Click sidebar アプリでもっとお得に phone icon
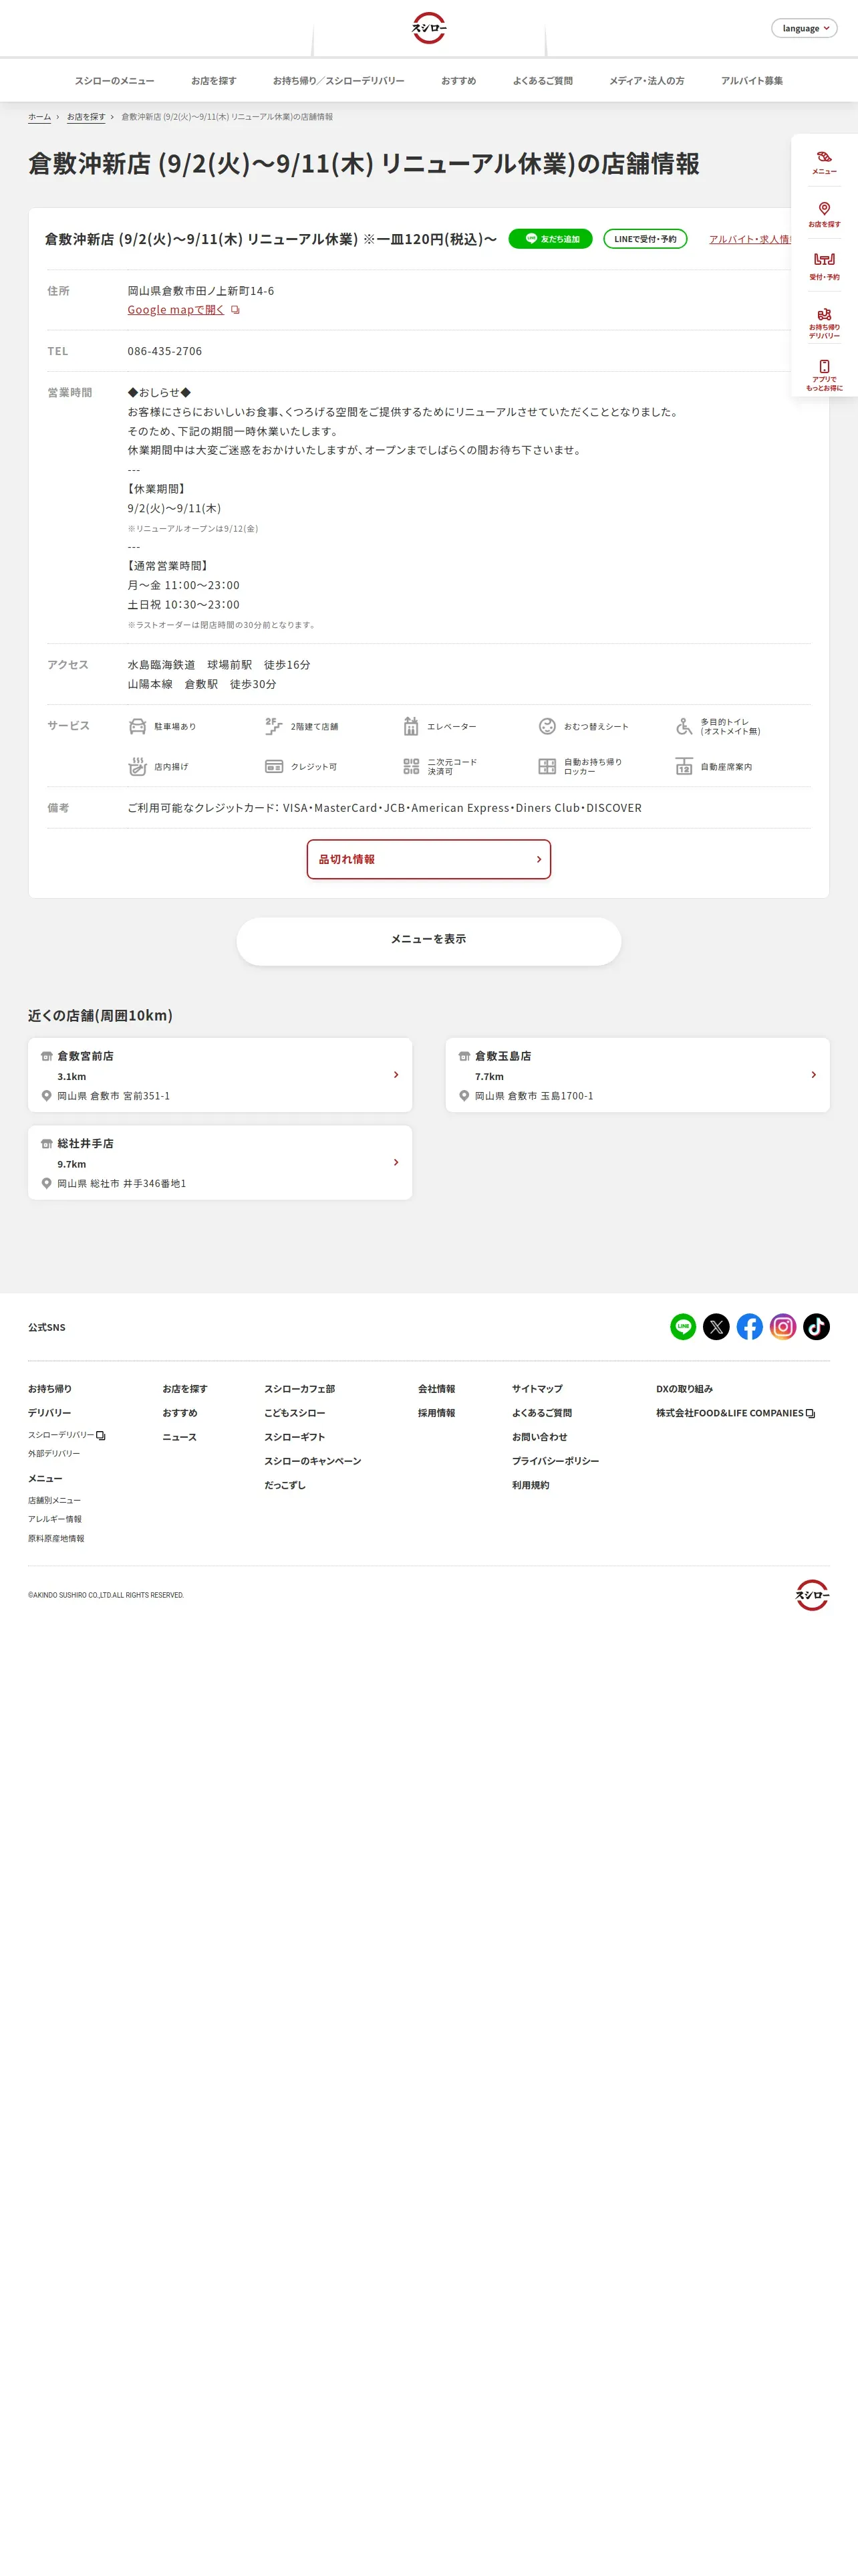858x2576 pixels. 824,366
